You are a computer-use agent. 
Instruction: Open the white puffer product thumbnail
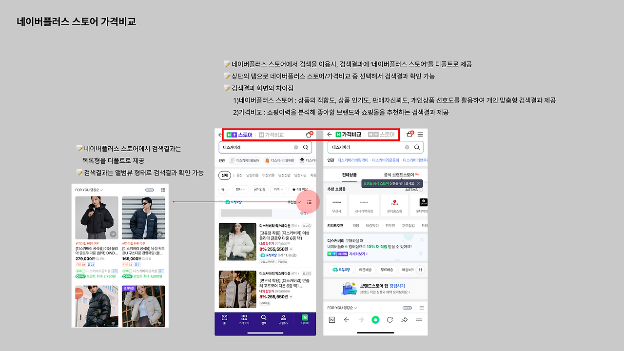(237, 242)
